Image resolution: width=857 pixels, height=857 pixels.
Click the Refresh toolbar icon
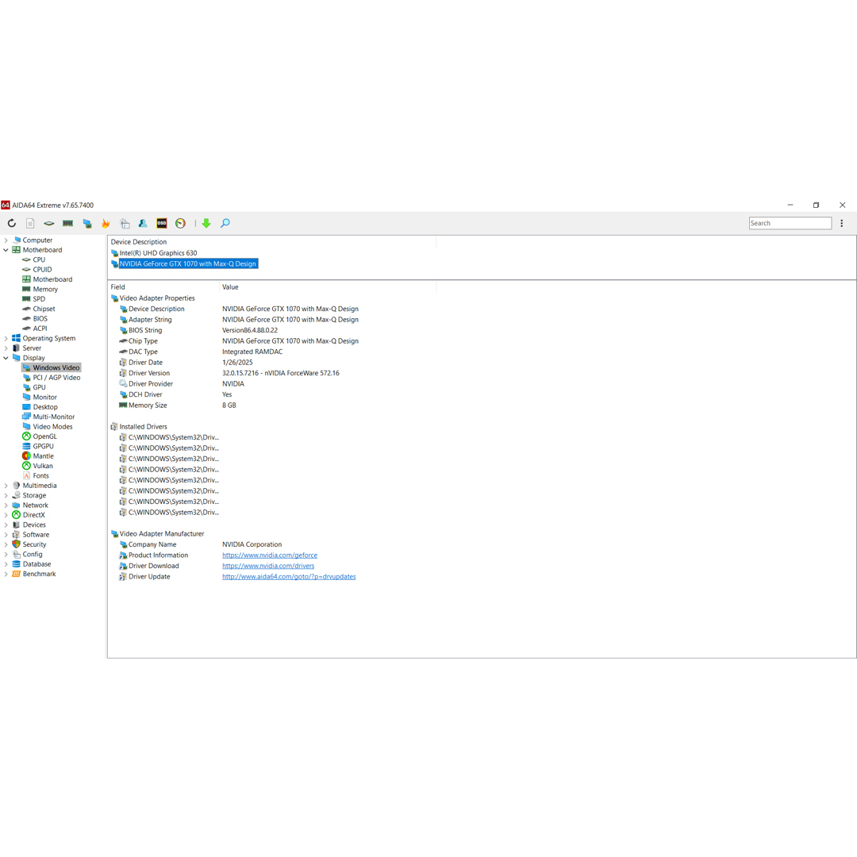click(x=11, y=223)
